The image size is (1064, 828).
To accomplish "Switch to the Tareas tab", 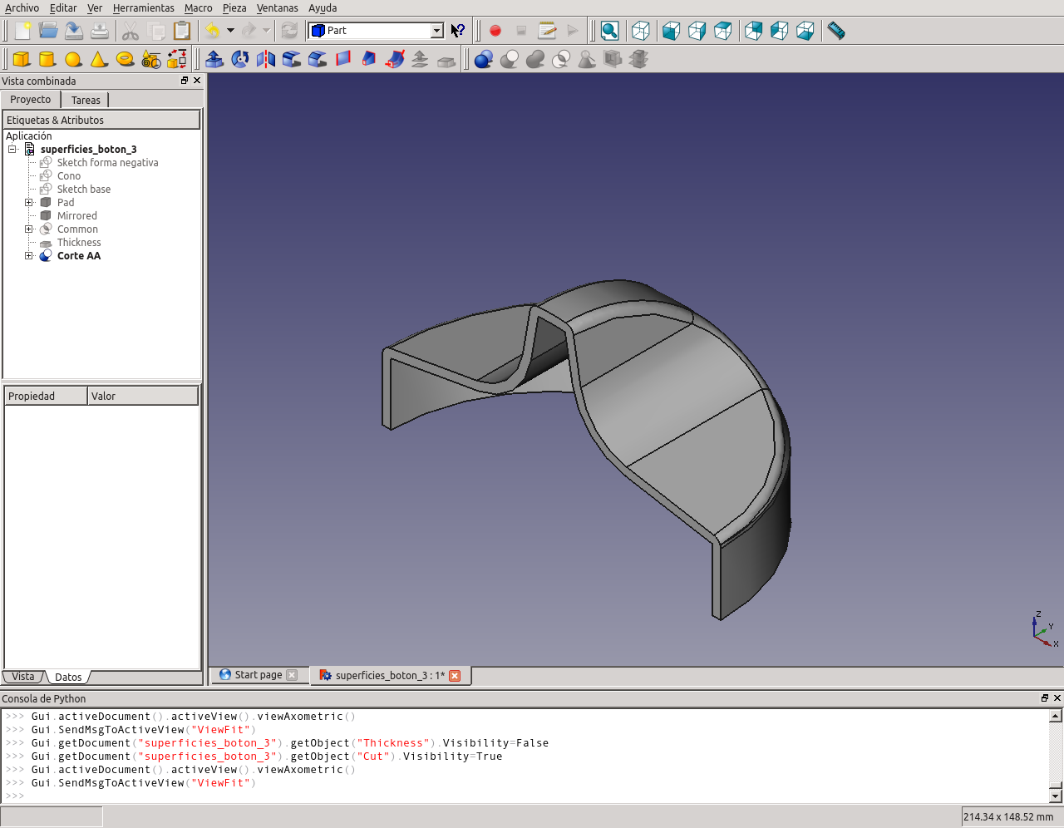I will pyautogui.click(x=86, y=100).
